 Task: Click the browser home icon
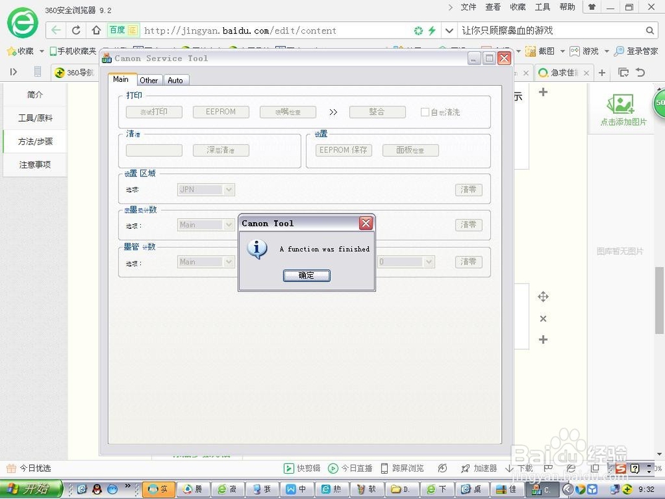pos(96,30)
